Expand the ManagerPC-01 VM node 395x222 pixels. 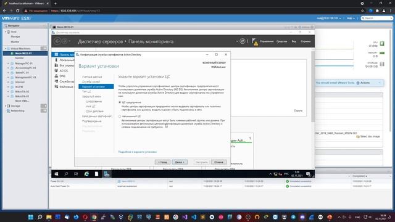point(8,64)
